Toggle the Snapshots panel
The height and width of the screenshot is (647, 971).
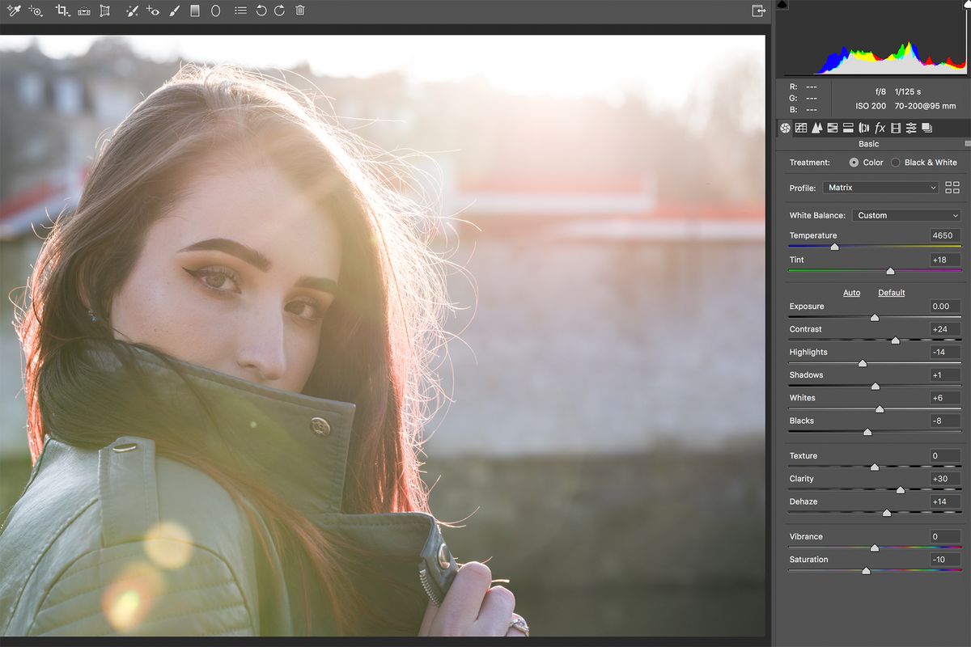coord(927,128)
